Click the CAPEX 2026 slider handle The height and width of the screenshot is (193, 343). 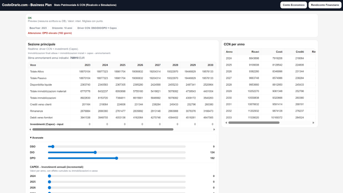pos(50,188)
